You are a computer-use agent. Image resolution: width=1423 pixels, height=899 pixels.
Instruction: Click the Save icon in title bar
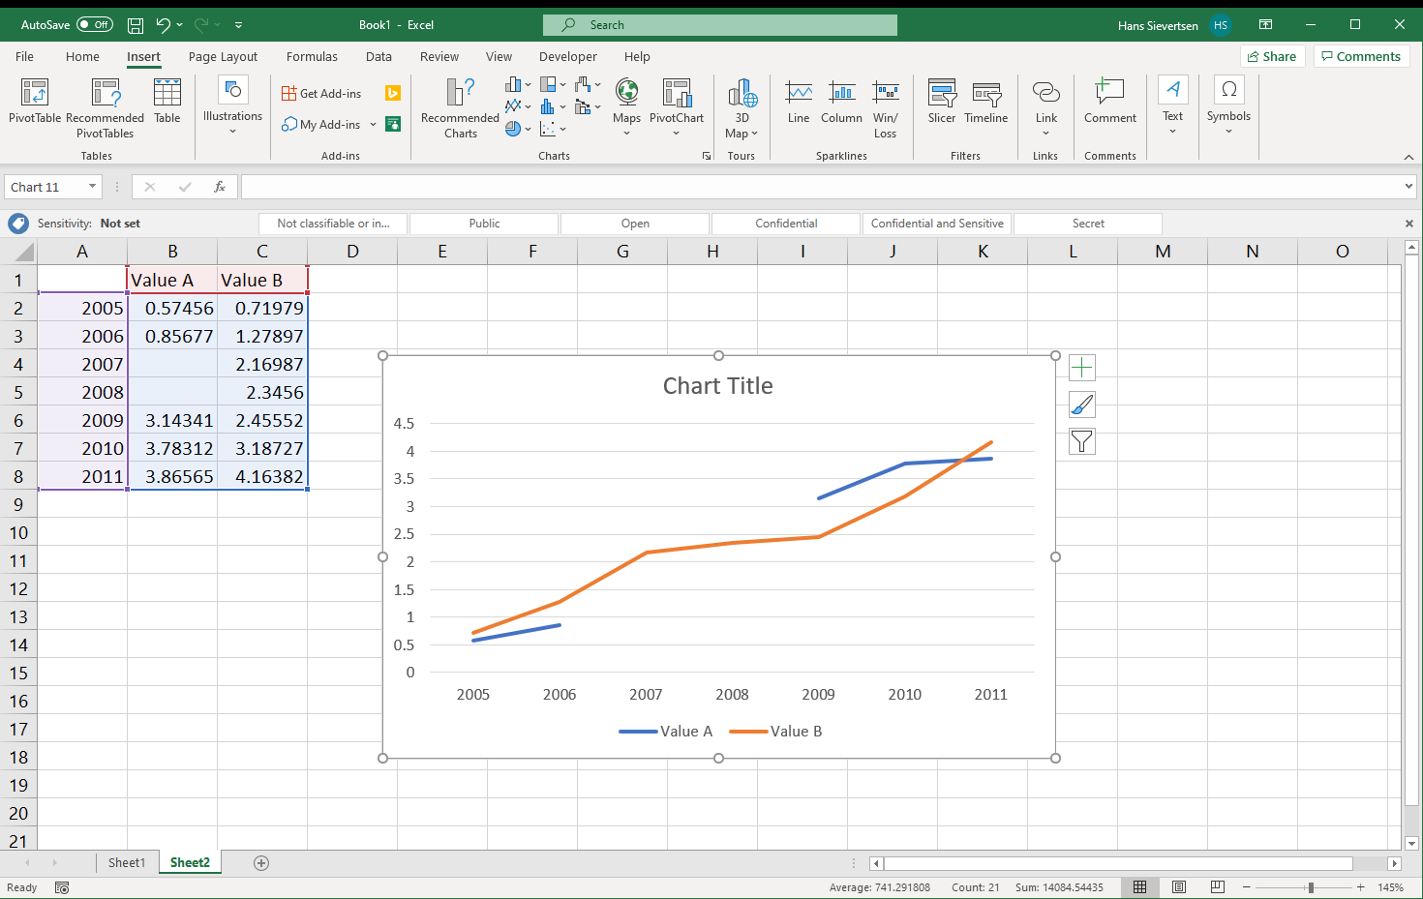coord(136,25)
